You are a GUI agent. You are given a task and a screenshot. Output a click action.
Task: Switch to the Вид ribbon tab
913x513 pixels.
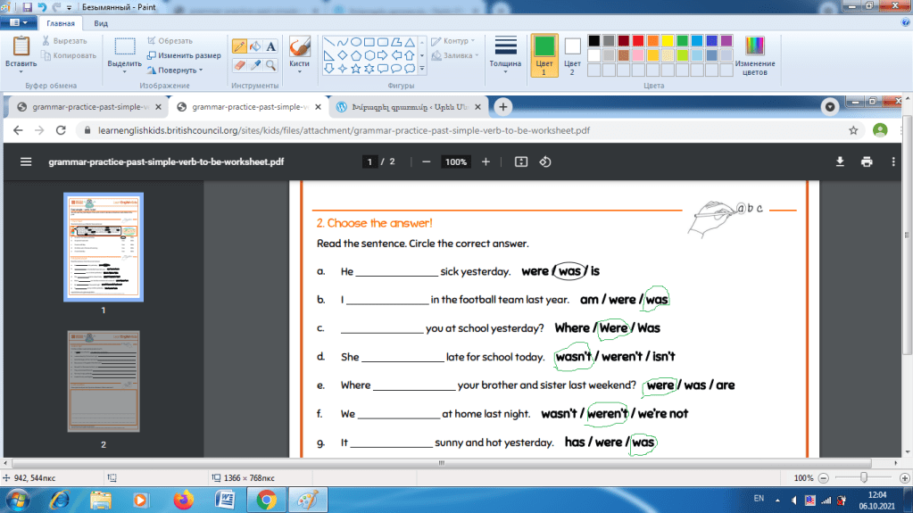point(101,23)
